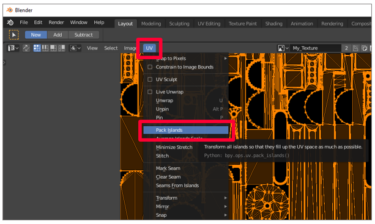The height and width of the screenshot is (224, 375).
Task: Open the Select menu in header
Action: (111, 48)
